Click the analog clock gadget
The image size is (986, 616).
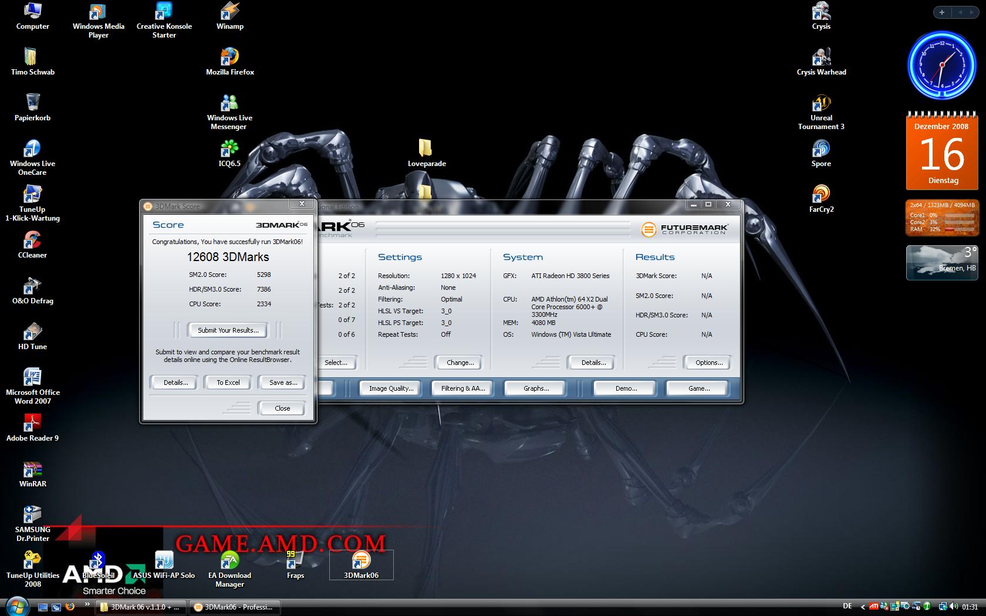(x=942, y=65)
